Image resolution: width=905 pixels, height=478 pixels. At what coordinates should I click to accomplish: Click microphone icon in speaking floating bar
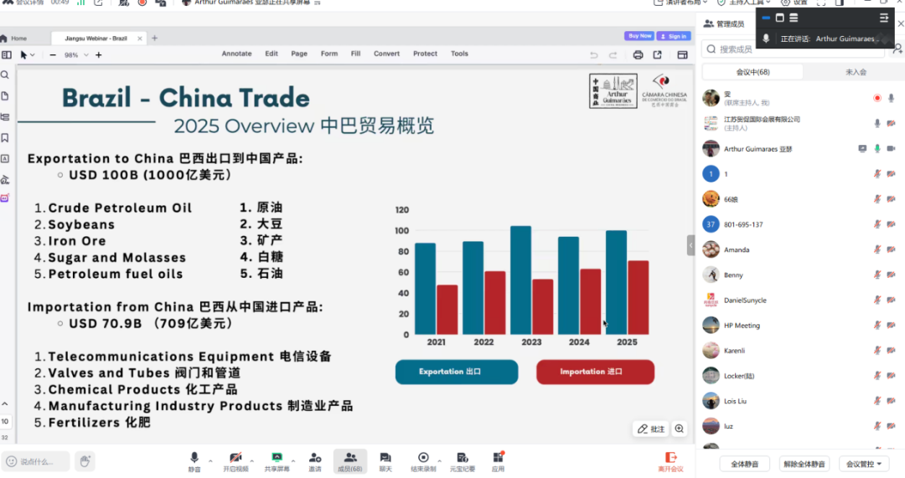pyautogui.click(x=766, y=39)
